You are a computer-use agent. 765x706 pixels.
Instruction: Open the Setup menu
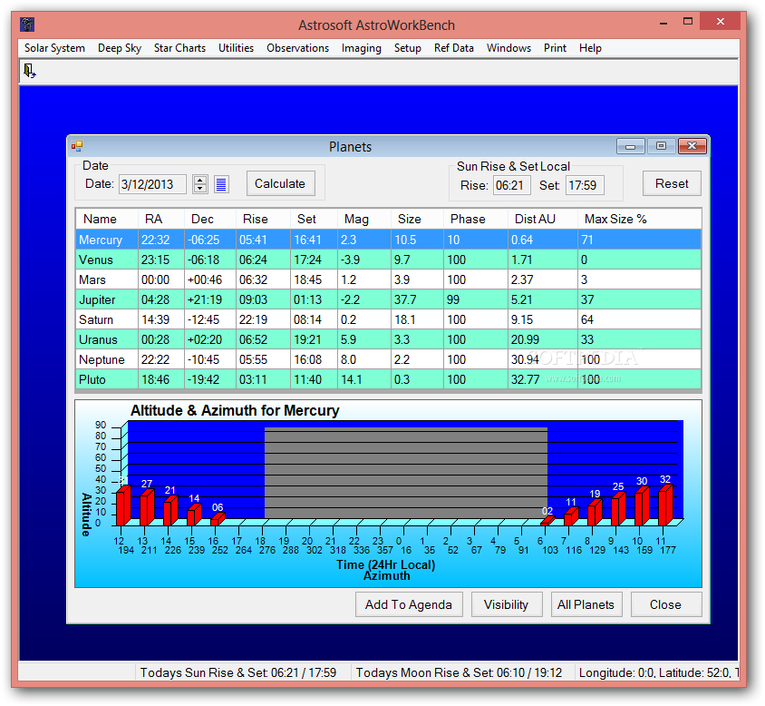[x=408, y=48]
